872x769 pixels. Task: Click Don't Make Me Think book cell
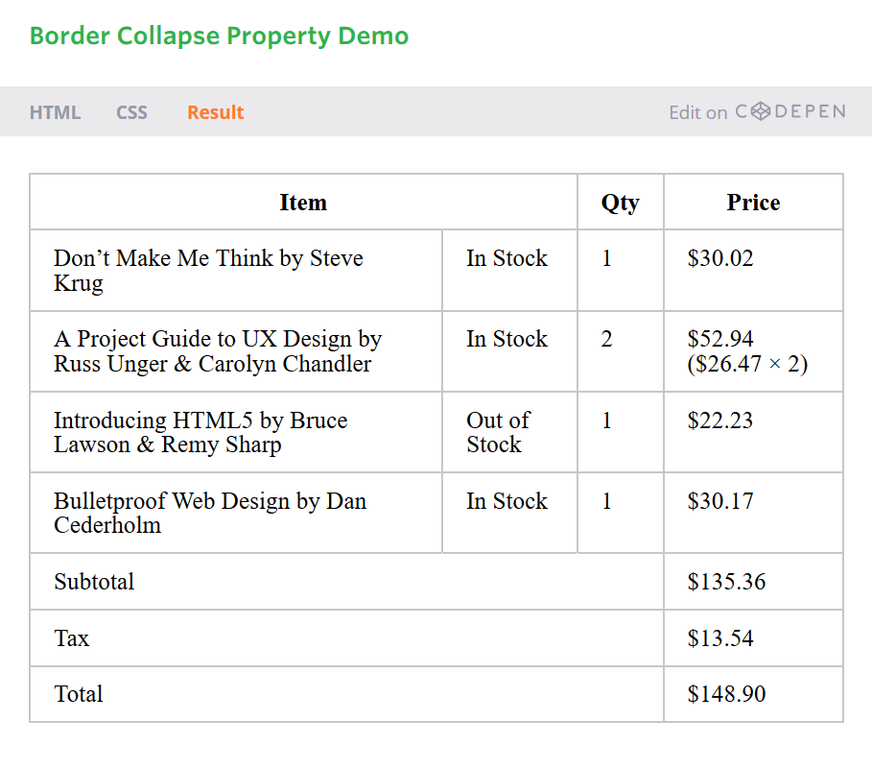[208, 271]
